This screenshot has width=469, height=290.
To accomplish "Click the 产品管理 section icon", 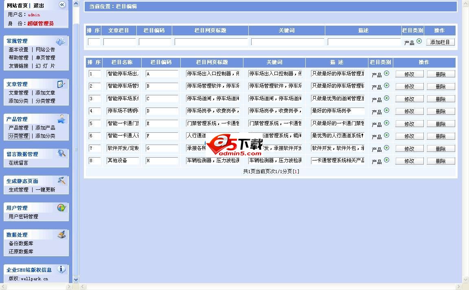I will point(61,119).
